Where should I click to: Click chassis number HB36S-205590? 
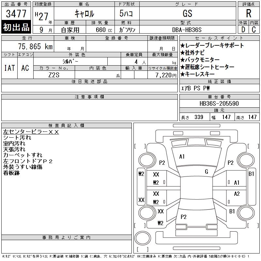tap(219, 103)
